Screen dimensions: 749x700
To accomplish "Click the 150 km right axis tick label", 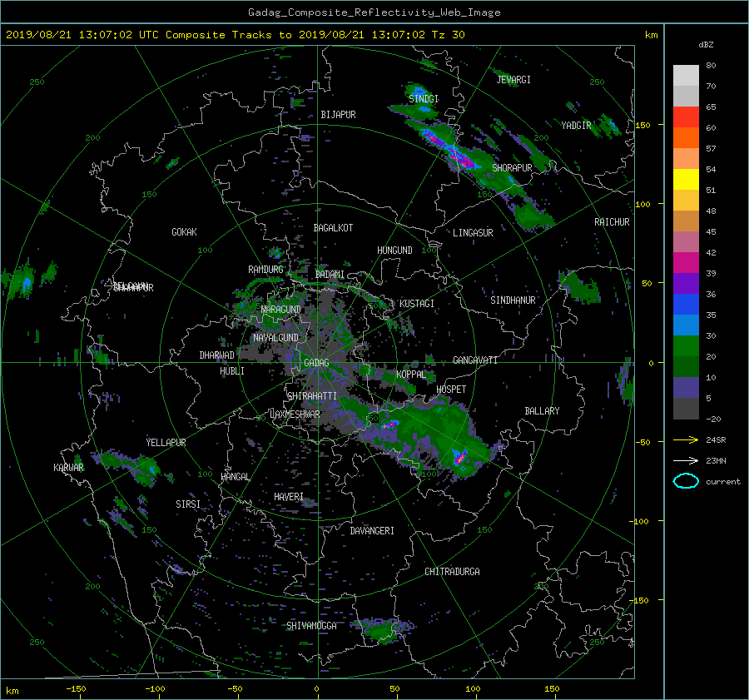I will (643, 125).
